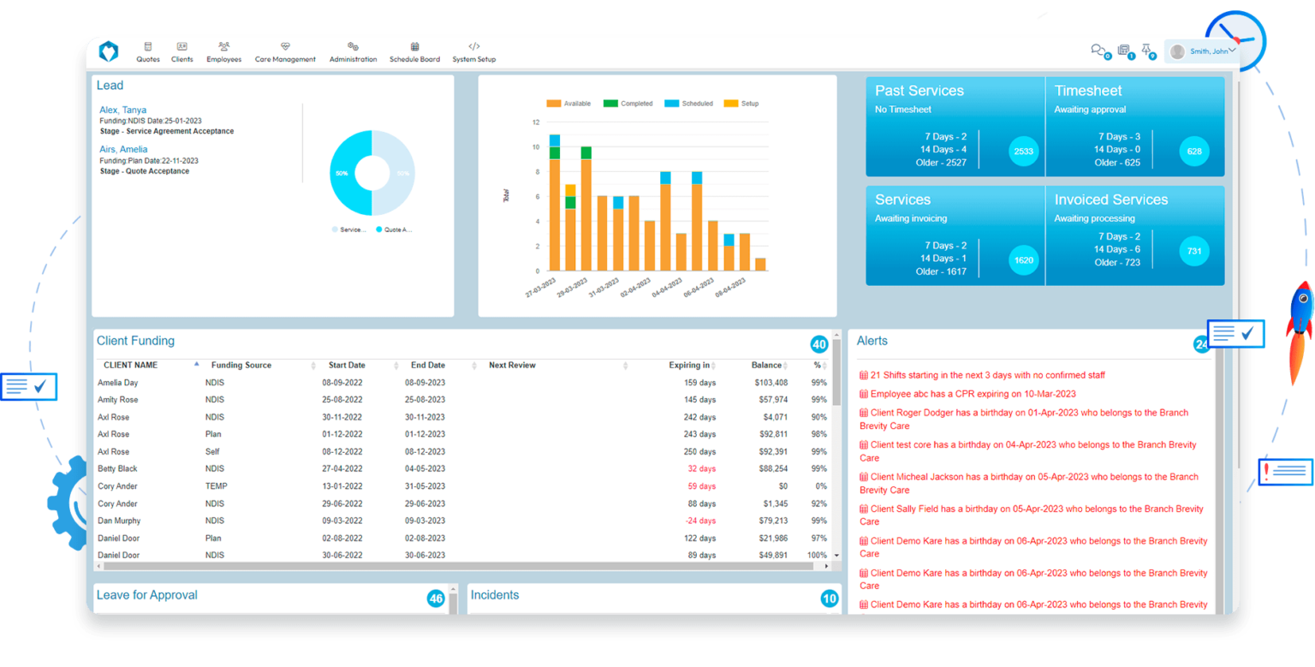The image size is (1315, 667).
Task: Open the lead Airs, Amelia
Action: (x=122, y=149)
